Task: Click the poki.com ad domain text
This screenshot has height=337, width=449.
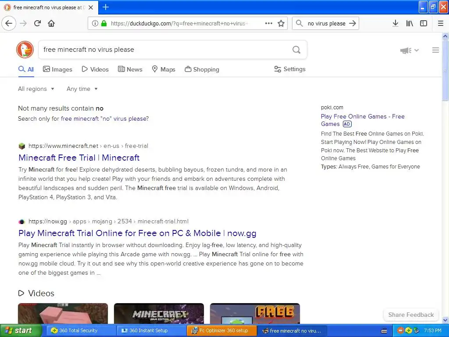Action: 332,108
